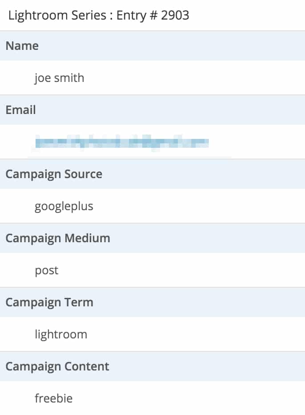305x415 pixels.
Task: Click the word Content in Campaign Content
Action: [x=87, y=366]
